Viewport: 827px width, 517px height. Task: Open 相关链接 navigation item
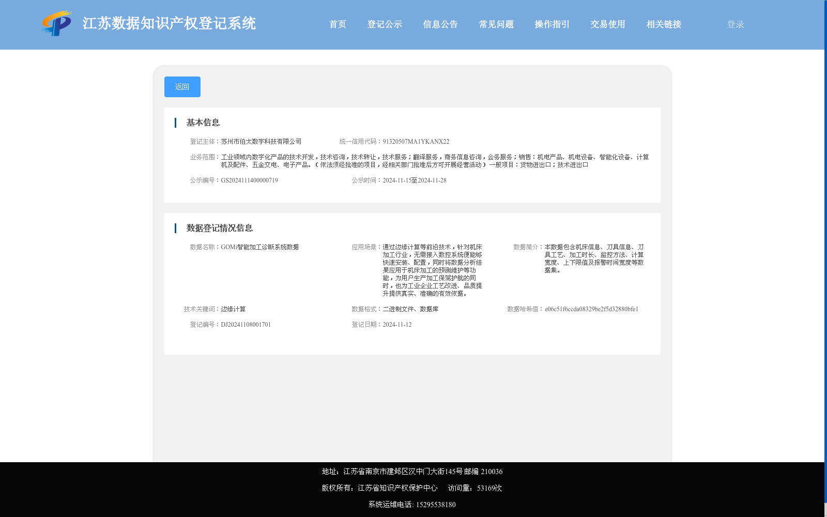coord(664,24)
